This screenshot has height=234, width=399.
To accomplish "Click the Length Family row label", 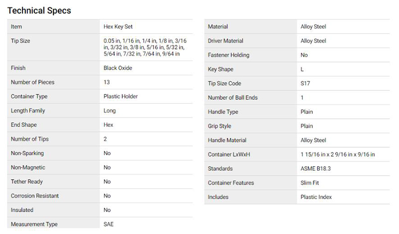I will 28,110.
